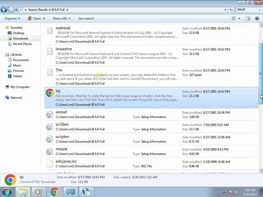The height and width of the screenshot is (197, 263).
Task: Click the network status tray icon
Action: point(224,192)
